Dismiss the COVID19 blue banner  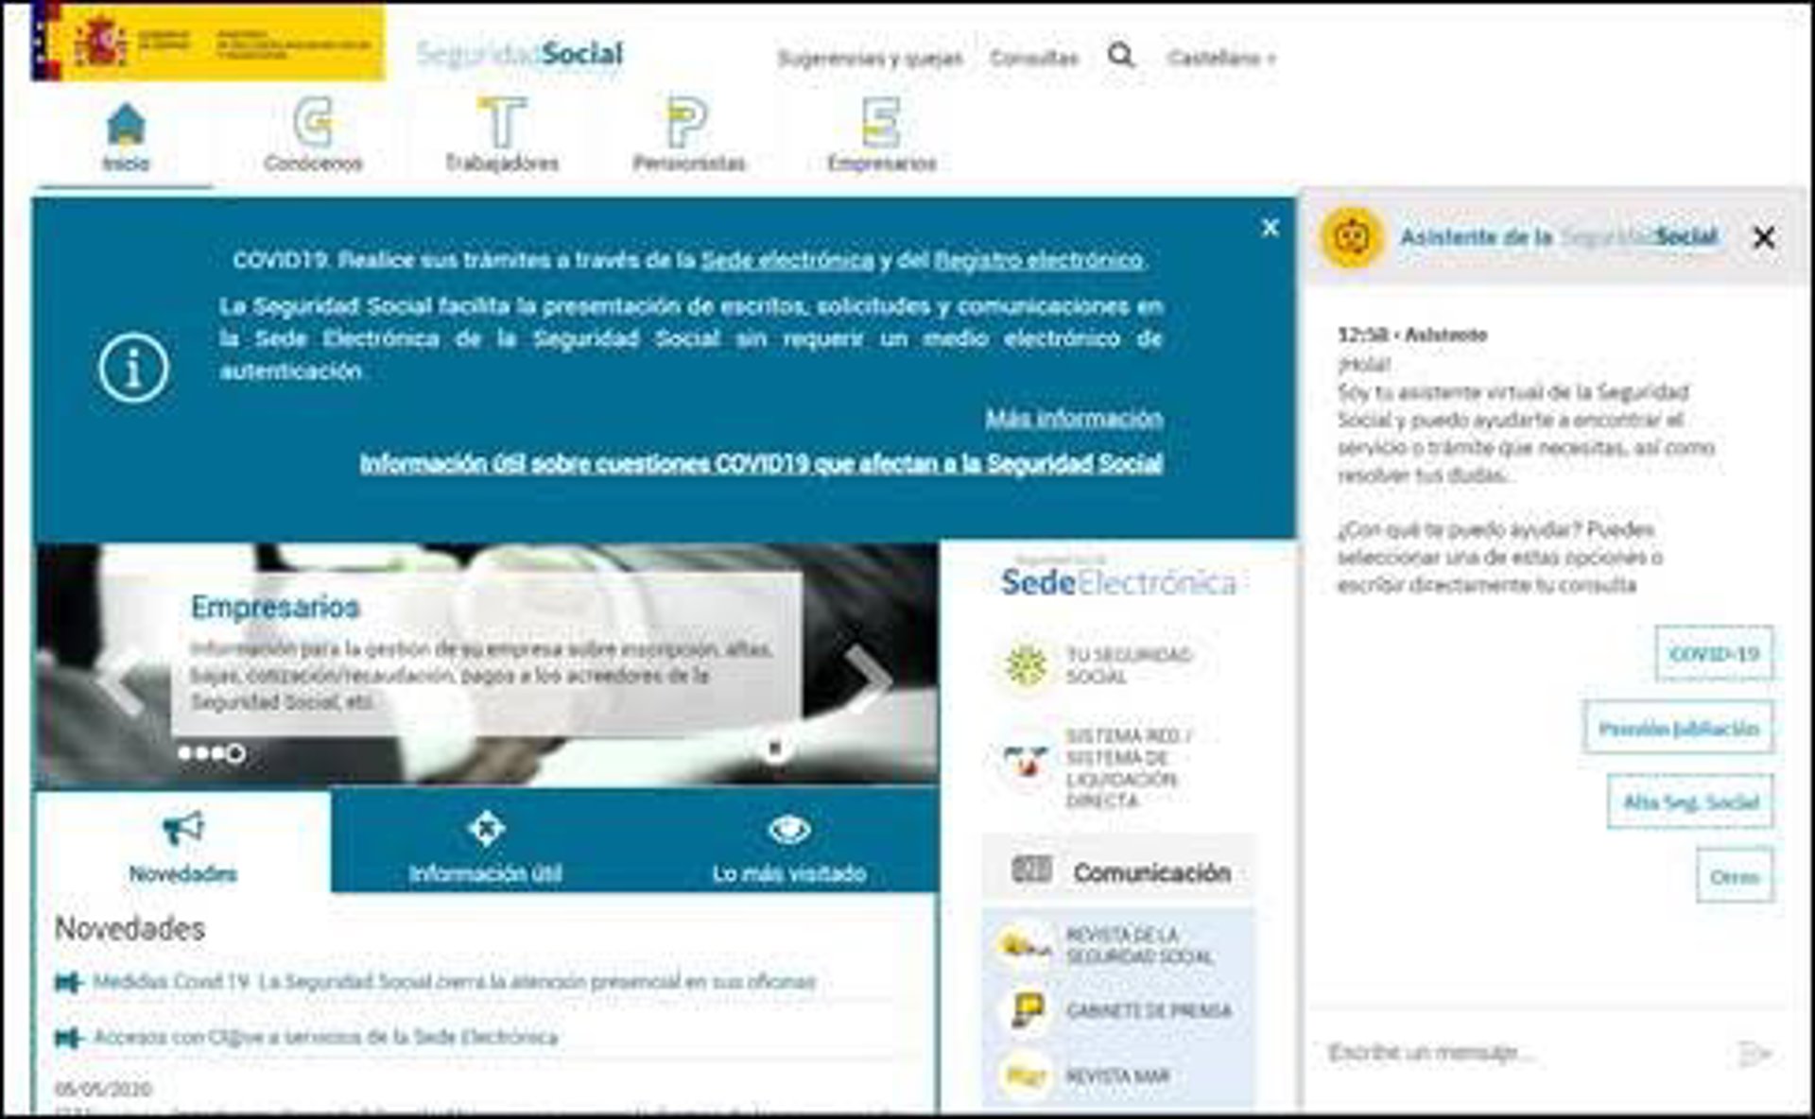[x=1270, y=228]
